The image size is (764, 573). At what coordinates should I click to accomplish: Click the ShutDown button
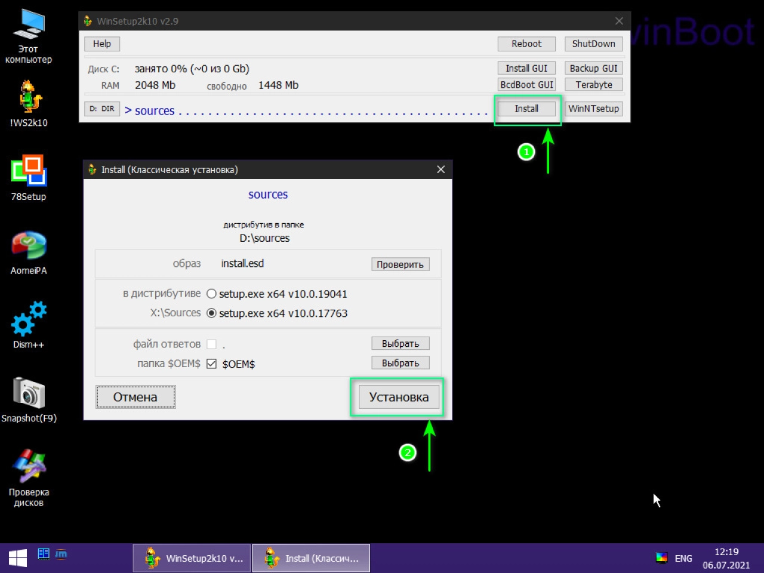click(x=593, y=44)
